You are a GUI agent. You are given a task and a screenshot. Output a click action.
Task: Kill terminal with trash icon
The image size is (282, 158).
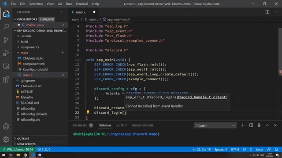(259, 125)
